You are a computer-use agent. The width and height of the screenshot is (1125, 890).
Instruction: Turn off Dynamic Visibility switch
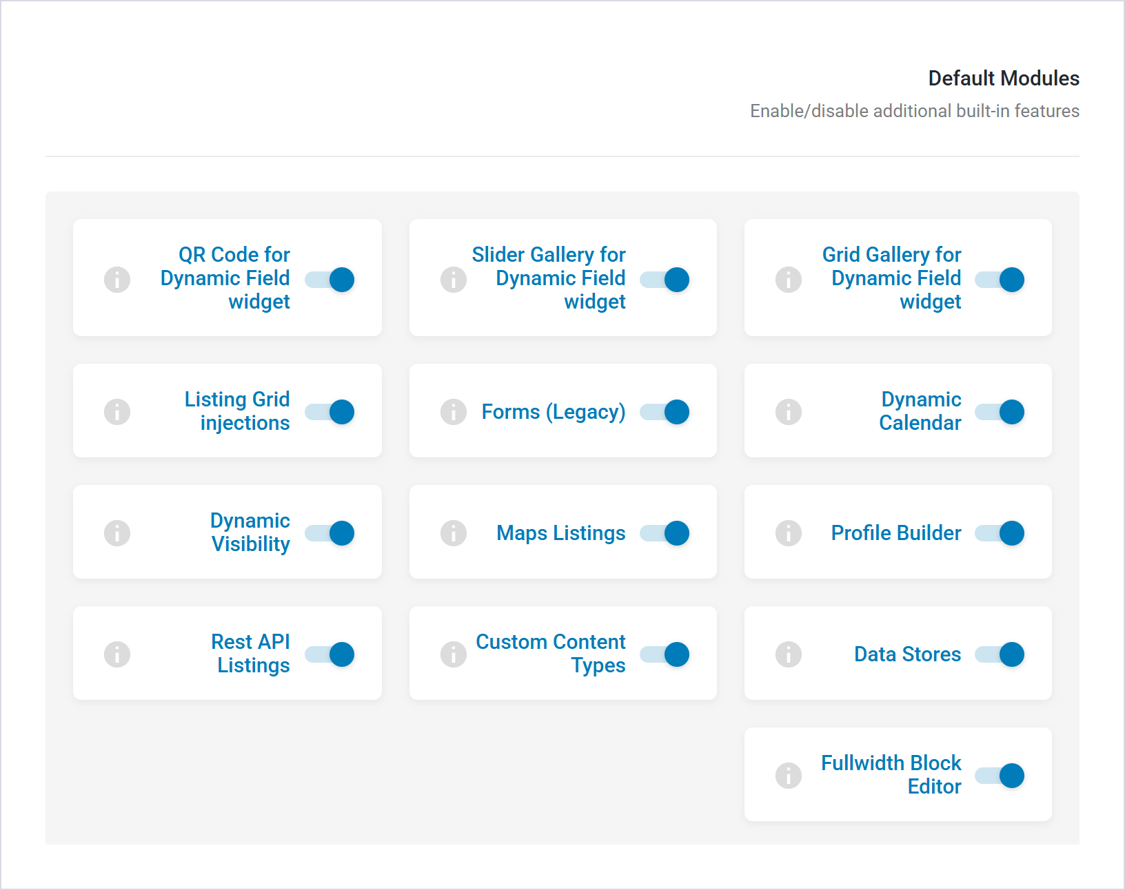(330, 533)
